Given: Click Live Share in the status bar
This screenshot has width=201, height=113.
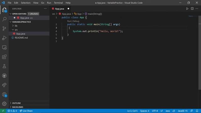Looking at the screenshot, I should click(x=26, y=111).
